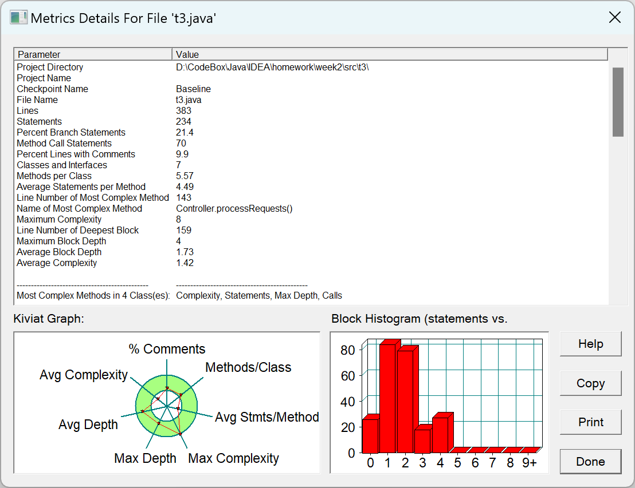Copy the metrics with the Copy button
Viewport: 635px width, 488px height.
590,383
